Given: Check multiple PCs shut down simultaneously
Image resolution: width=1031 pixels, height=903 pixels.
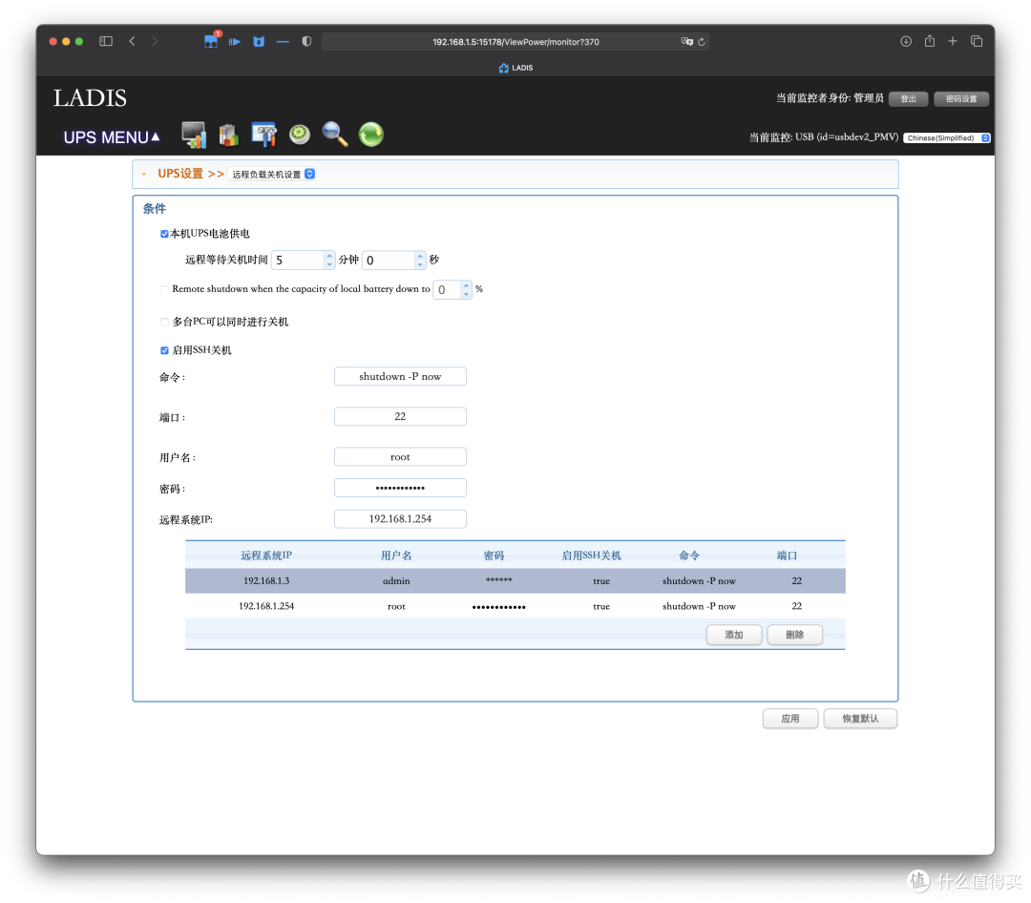Looking at the screenshot, I should [164, 323].
